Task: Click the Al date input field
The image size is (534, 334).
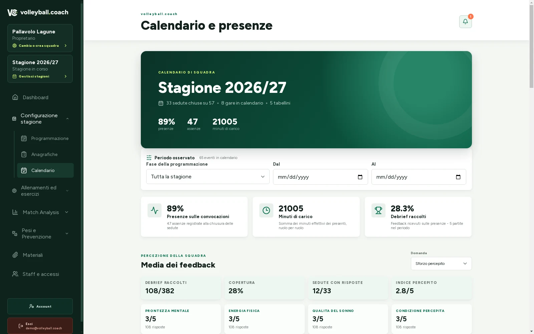Action: pyautogui.click(x=419, y=177)
